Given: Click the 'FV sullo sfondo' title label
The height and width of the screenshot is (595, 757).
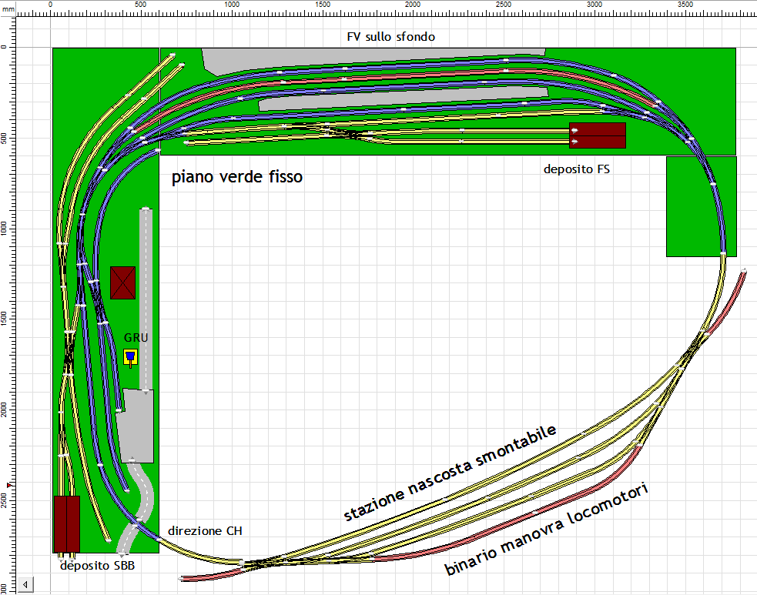Looking at the screenshot, I should tap(393, 37).
